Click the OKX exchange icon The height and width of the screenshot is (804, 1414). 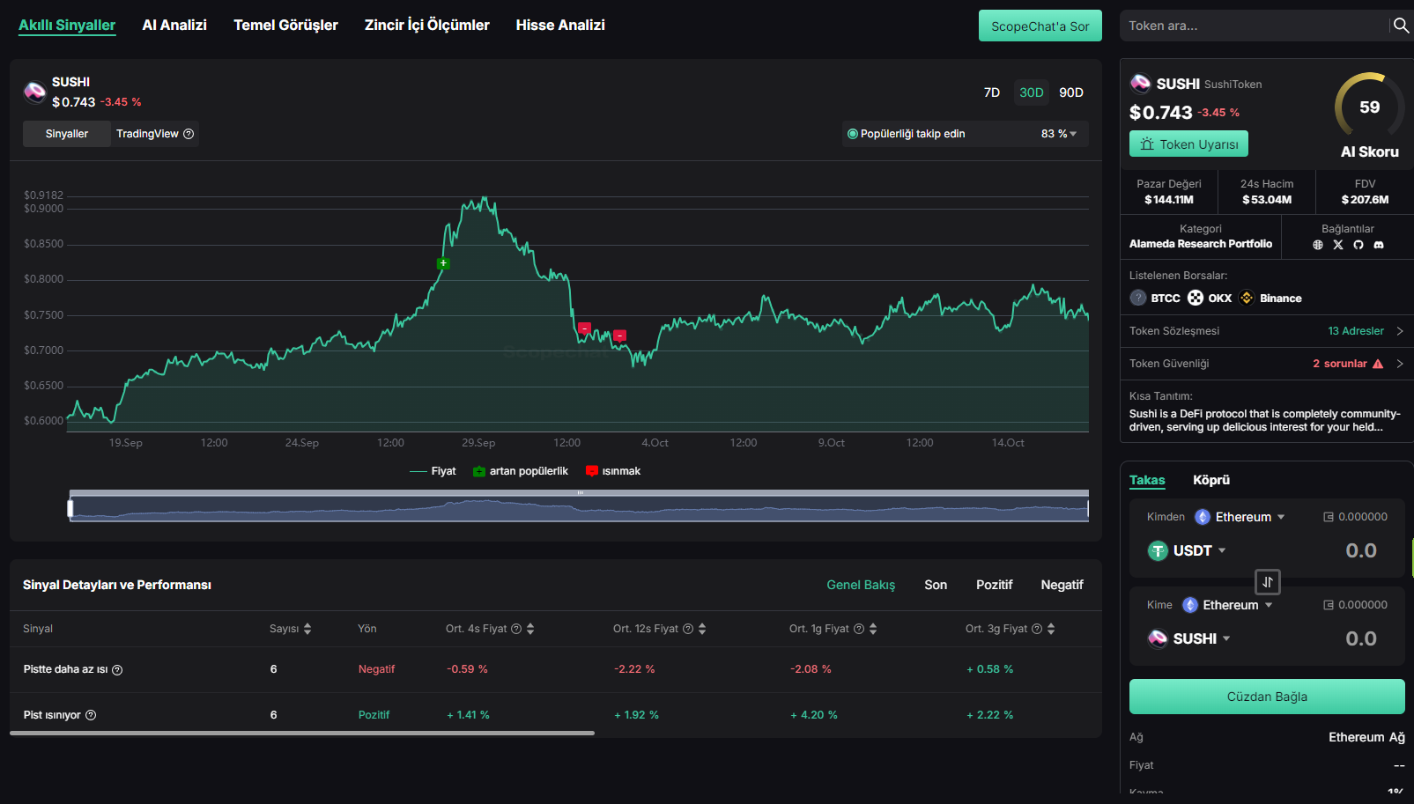pyautogui.click(x=1196, y=298)
